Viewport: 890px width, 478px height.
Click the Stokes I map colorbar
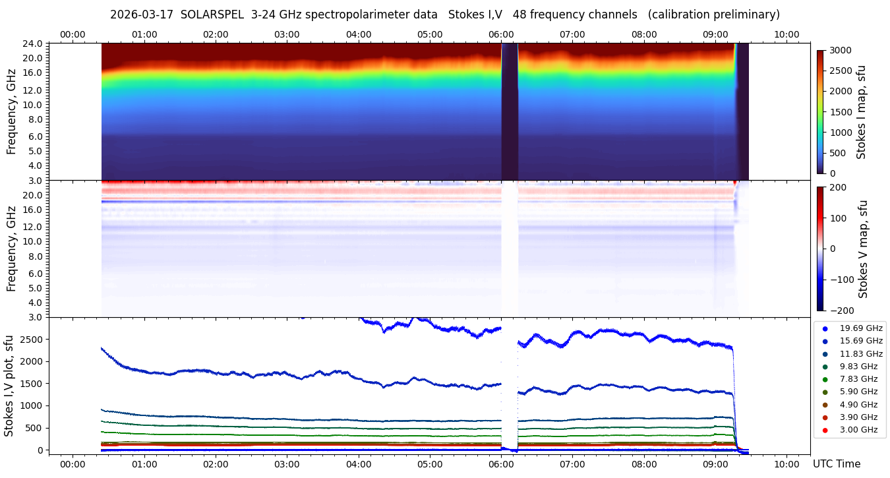pyautogui.click(x=820, y=111)
